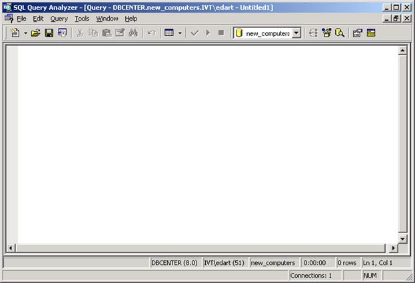Click the Cut scissors icon
This screenshot has height=283, width=415.
80,33
